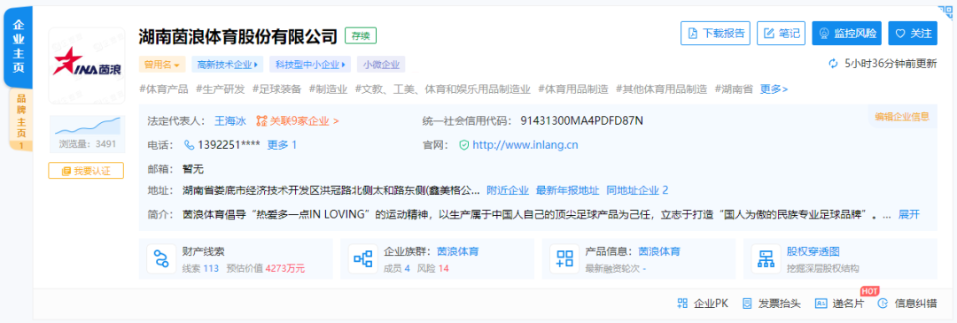Viewport: 957px width, 323px height.
Task: Open the 茵浪体育 link under 企业族群
Action: 458,251
